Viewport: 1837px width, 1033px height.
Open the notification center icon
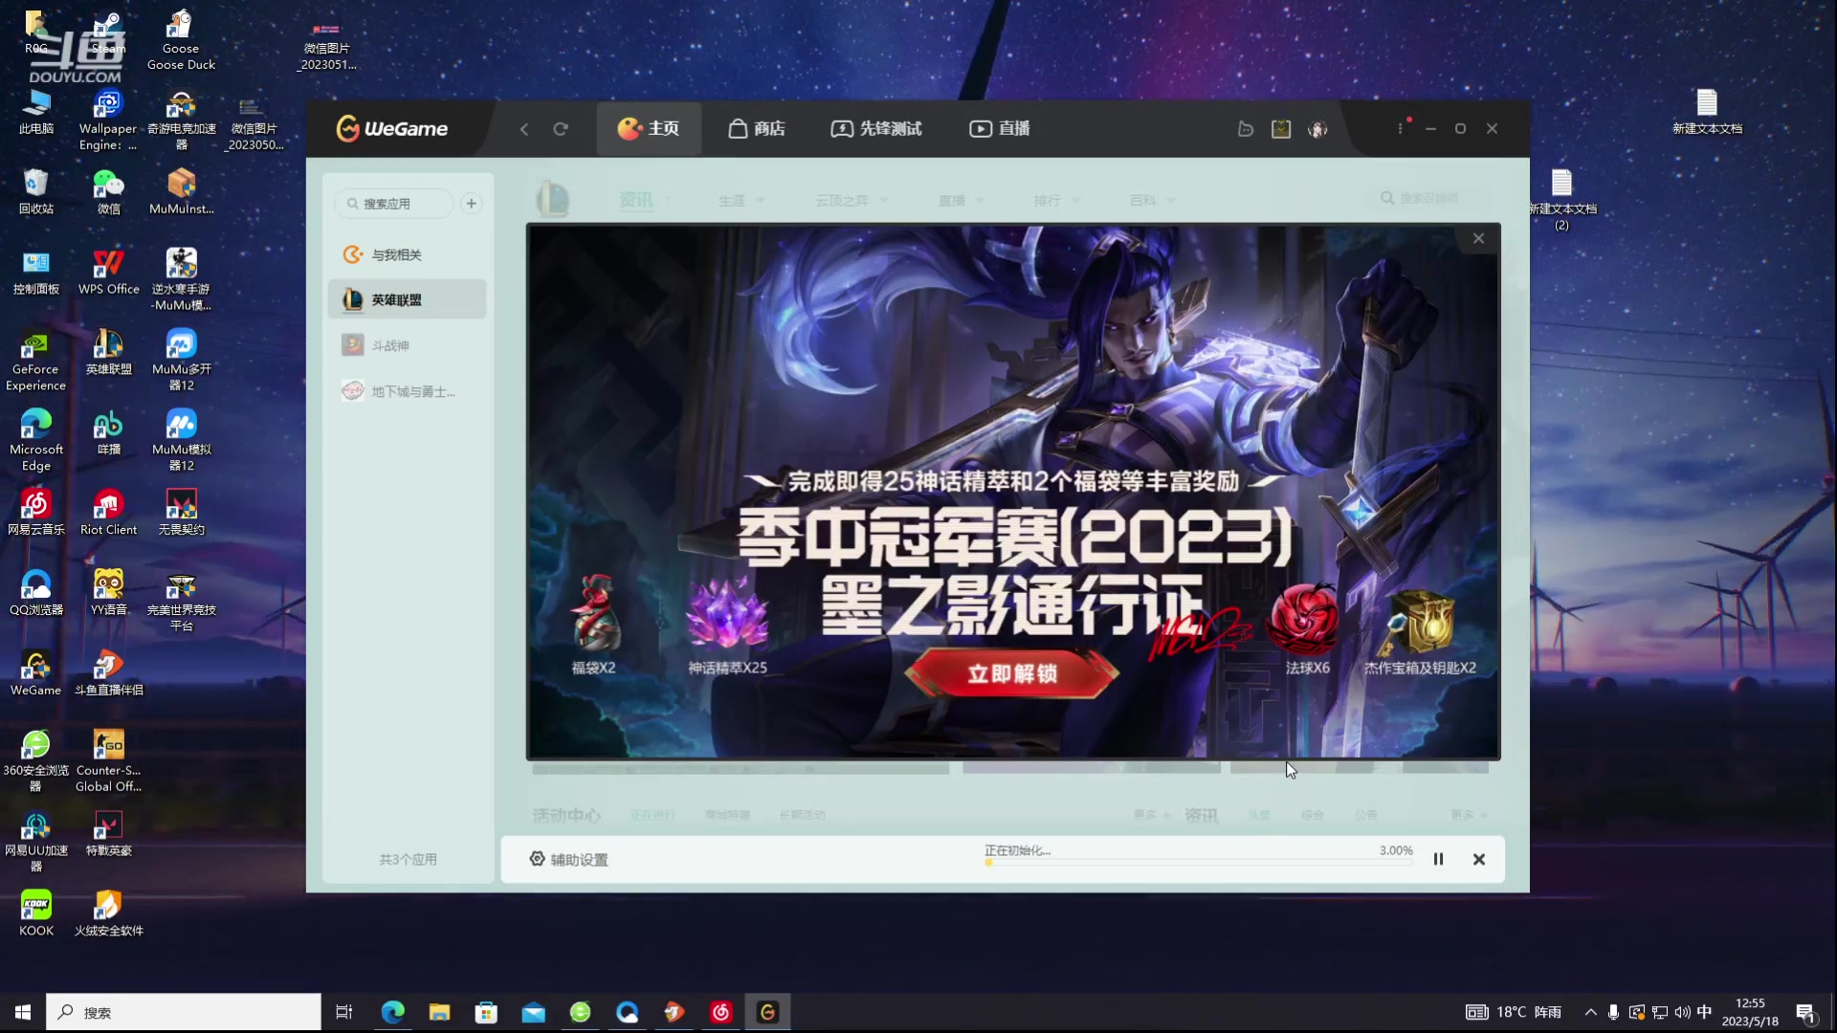click(1806, 1012)
